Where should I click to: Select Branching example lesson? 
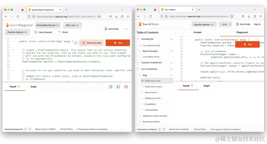(151, 122)
